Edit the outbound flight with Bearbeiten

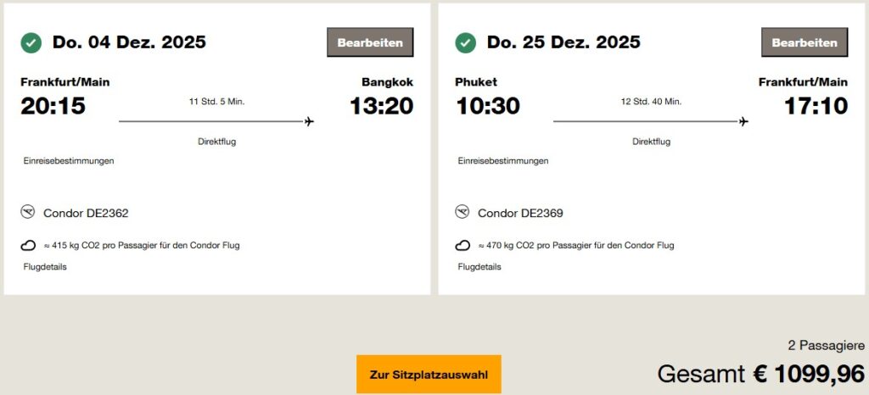[370, 42]
